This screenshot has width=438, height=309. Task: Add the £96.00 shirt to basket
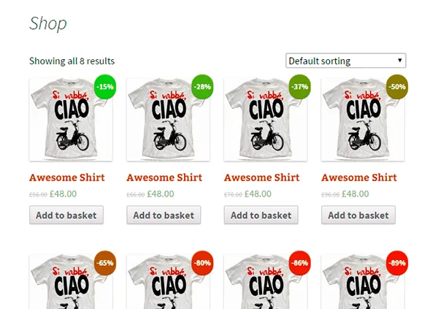click(x=358, y=215)
